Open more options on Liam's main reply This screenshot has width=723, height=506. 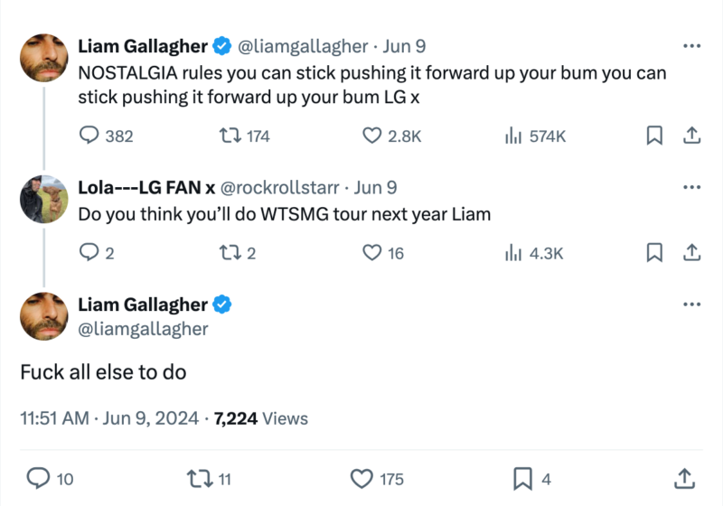click(x=692, y=305)
